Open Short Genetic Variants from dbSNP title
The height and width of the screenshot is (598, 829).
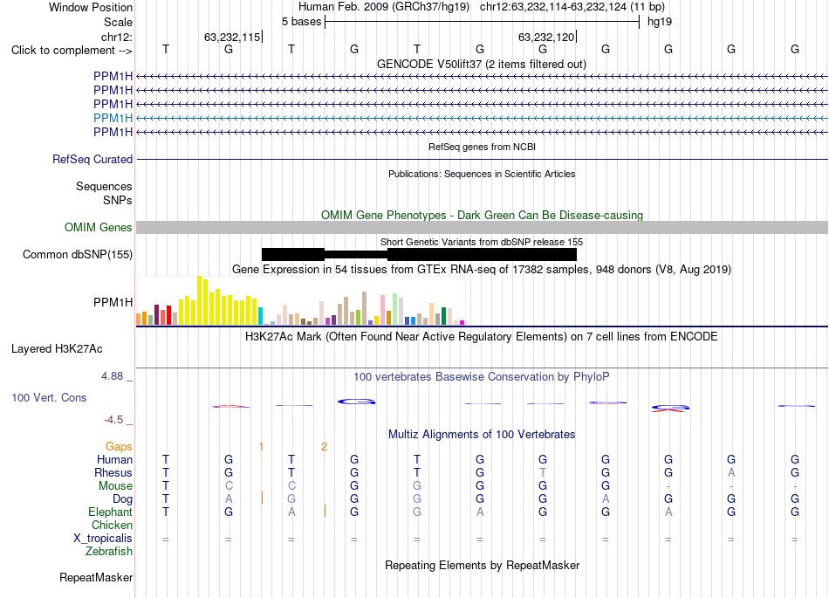pyautogui.click(x=482, y=242)
